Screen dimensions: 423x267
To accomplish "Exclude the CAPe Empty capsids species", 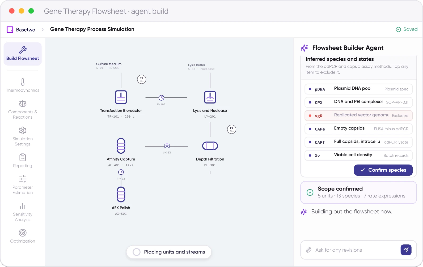I will [358, 129].
